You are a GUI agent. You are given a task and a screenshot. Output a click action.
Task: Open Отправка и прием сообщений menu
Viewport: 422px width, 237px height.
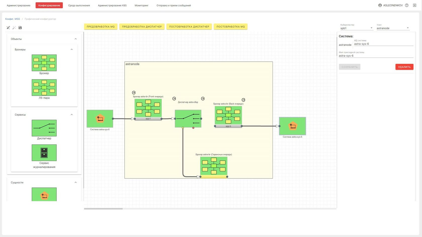pos(174,5)
